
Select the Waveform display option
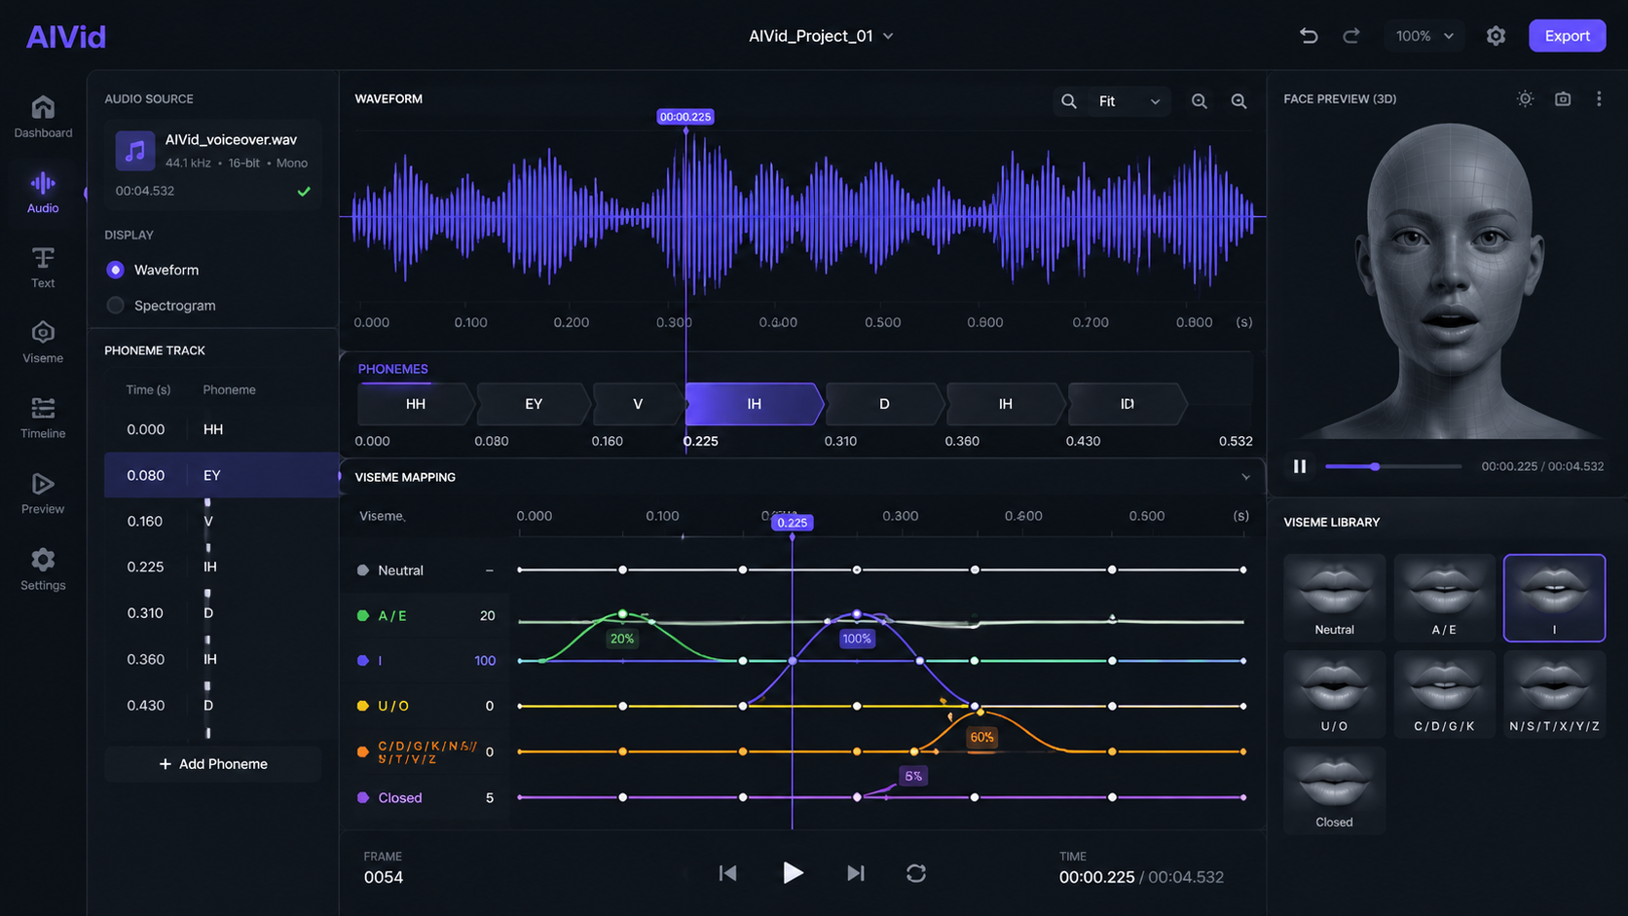click(x=115, y=270)
